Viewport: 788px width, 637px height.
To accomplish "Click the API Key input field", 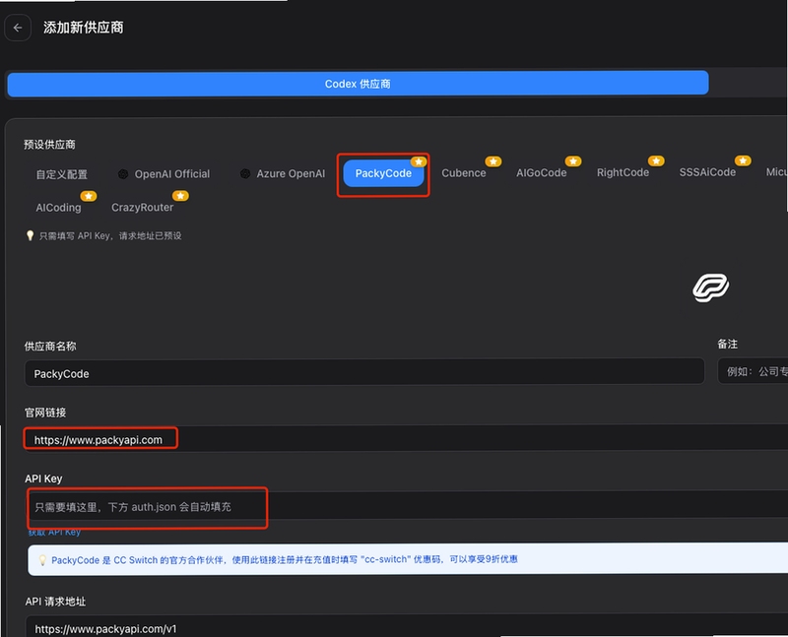I will click(x=406, y=506).
